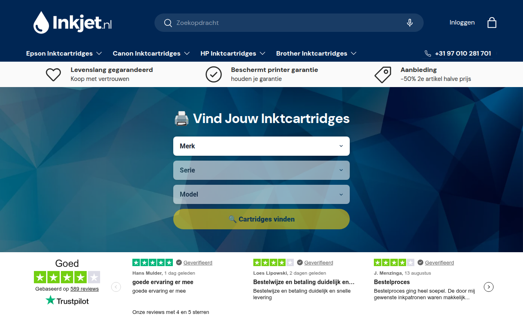523x327 pixels.
Task: Go to previous reviews arrow
Action: click(x=116, y=287)
